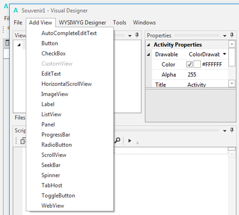Add a Label view
Viewport: 239px width, 215px height.
tap(70, 104)
